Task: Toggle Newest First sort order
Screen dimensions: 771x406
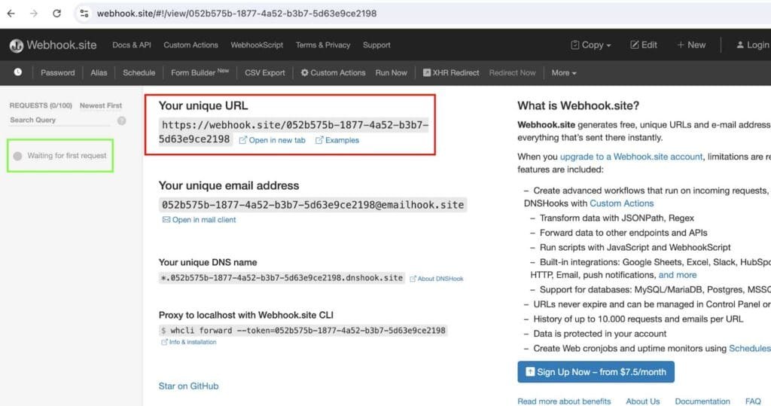Action: point(100,105)
